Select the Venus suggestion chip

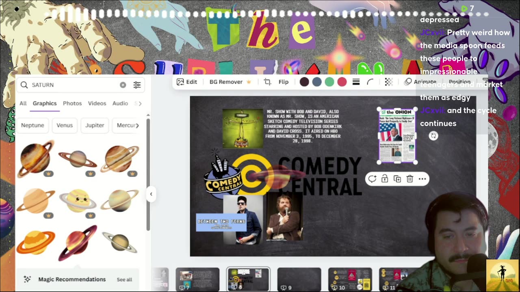pos(65,125)
